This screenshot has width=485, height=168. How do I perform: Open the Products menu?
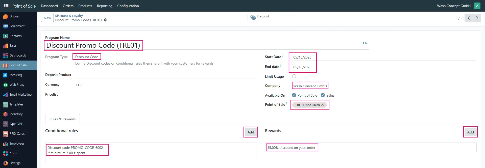(85, 6)
